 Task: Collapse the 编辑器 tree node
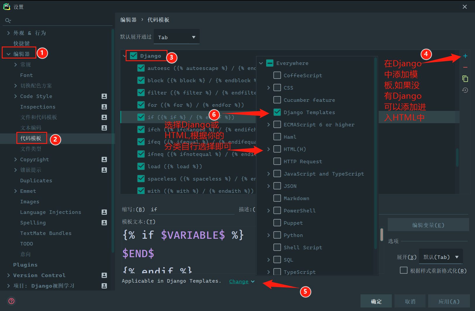tap(8, 54)
